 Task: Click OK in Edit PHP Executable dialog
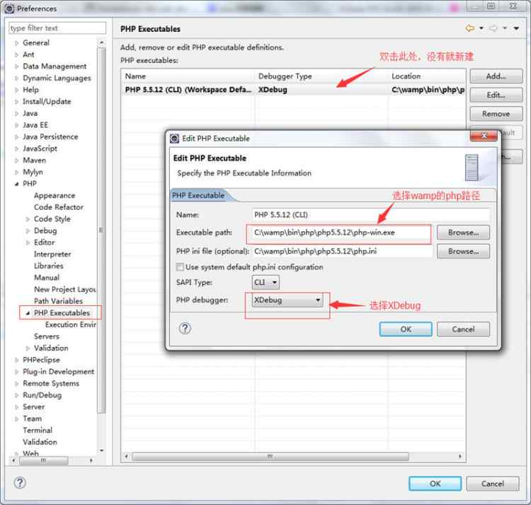pos(406,329)
